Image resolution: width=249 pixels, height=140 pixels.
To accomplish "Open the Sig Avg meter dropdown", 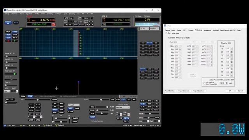I will [x=144, y=29].
